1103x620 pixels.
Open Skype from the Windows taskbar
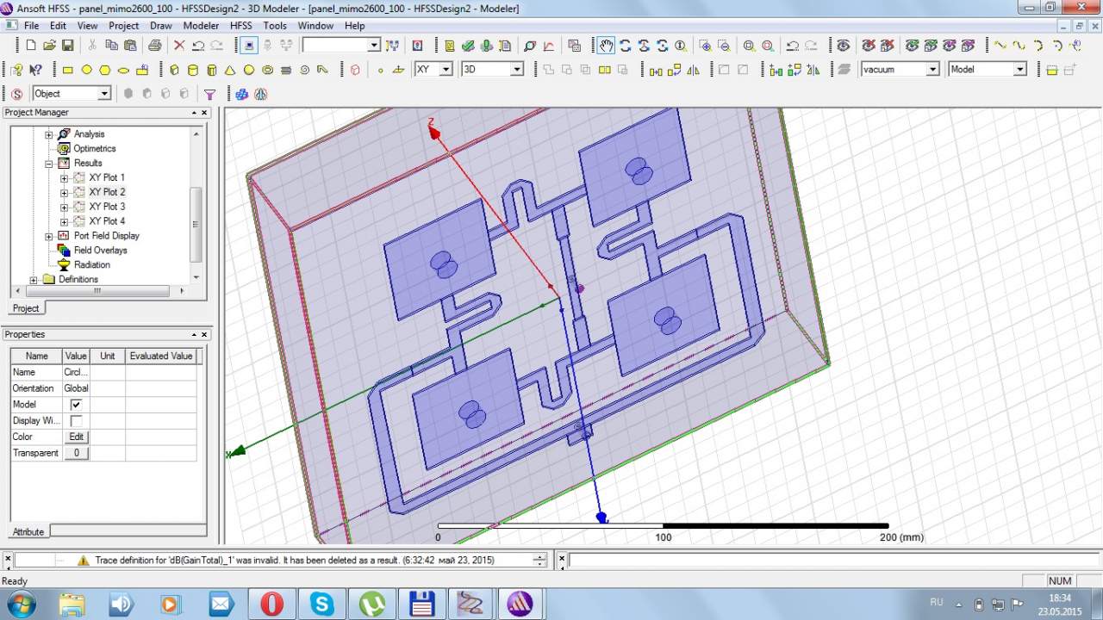[322, 603]
